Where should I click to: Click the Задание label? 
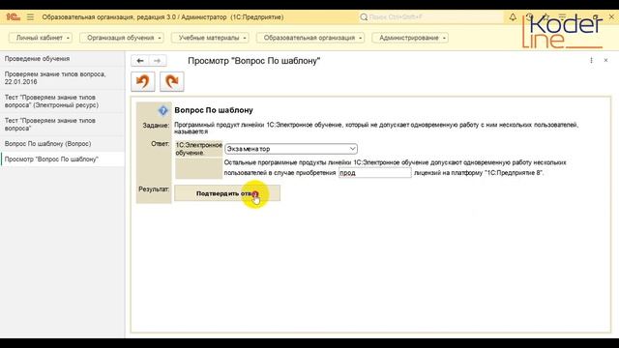[x=156, y=125]
